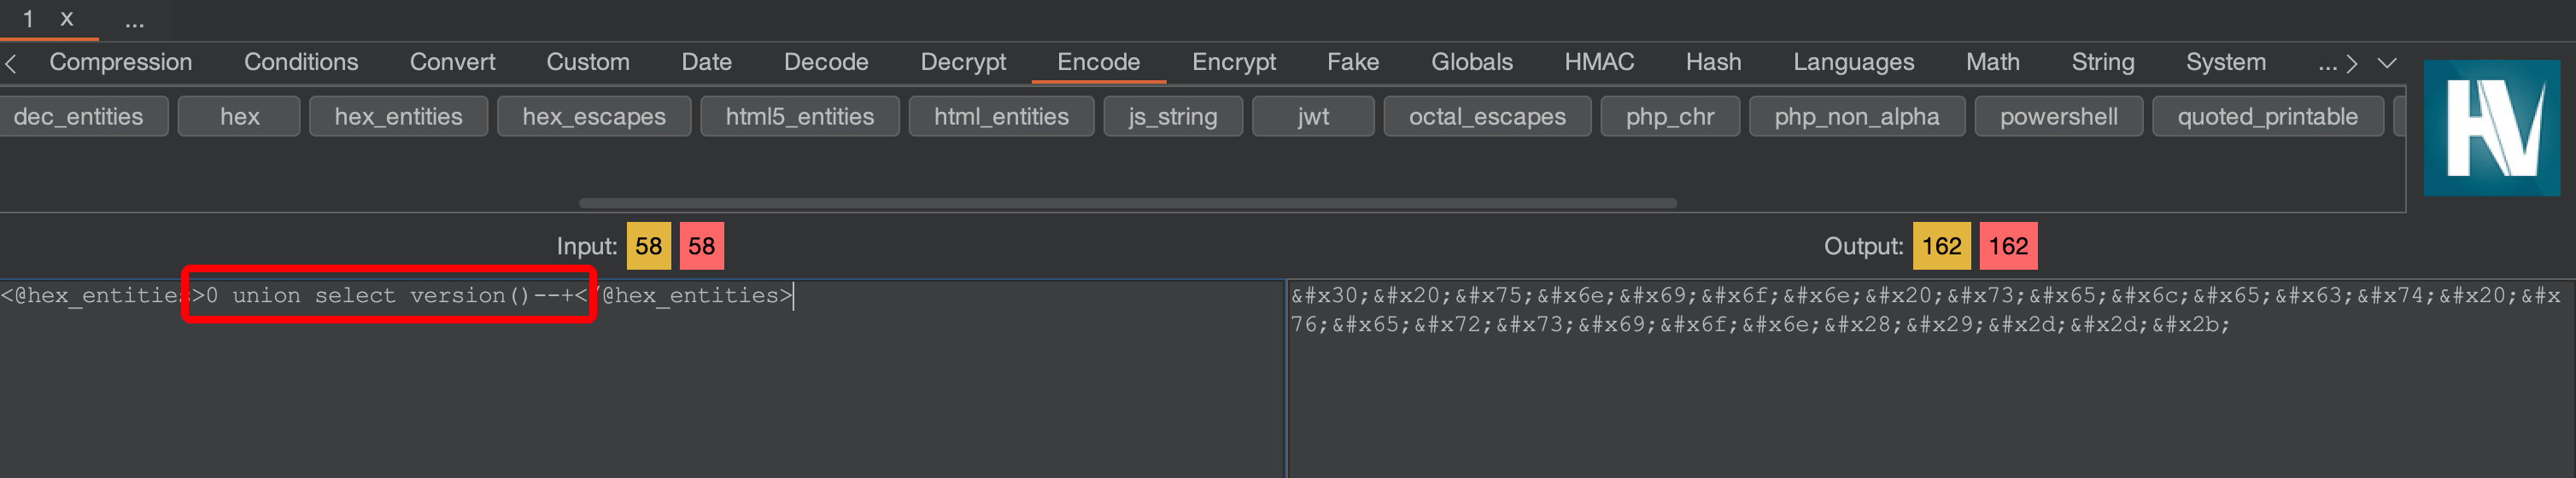The width and height of the screenshot is (2576, 478).
Task: Add a new tab with the ellipsis
Action: [x=134, y=19]
